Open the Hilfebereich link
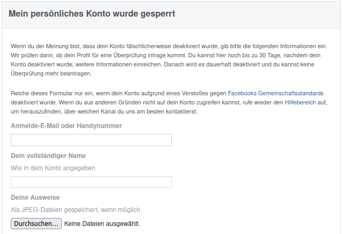The height and width of the screenshot is (234, 343). tap(300, 102)
